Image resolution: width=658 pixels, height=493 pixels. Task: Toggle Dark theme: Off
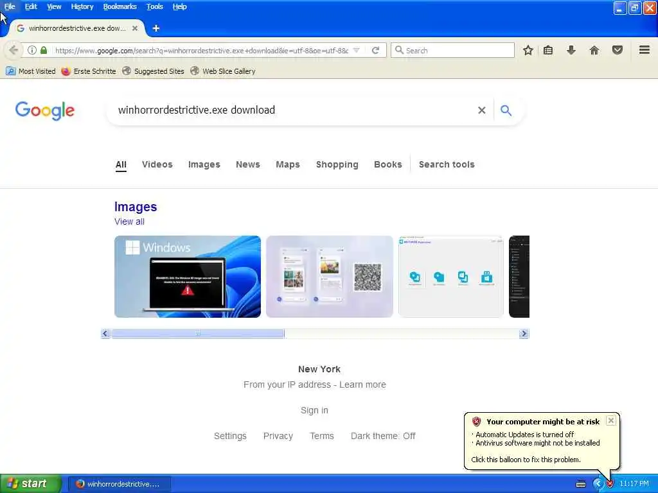pos(383,436)
